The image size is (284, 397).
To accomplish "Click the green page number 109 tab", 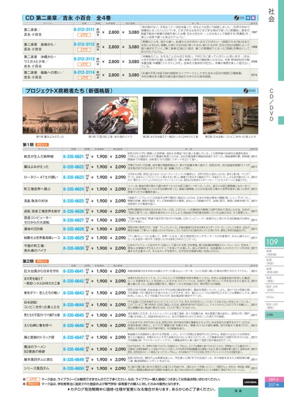I will pyautogui.click(x=275, y=242).
